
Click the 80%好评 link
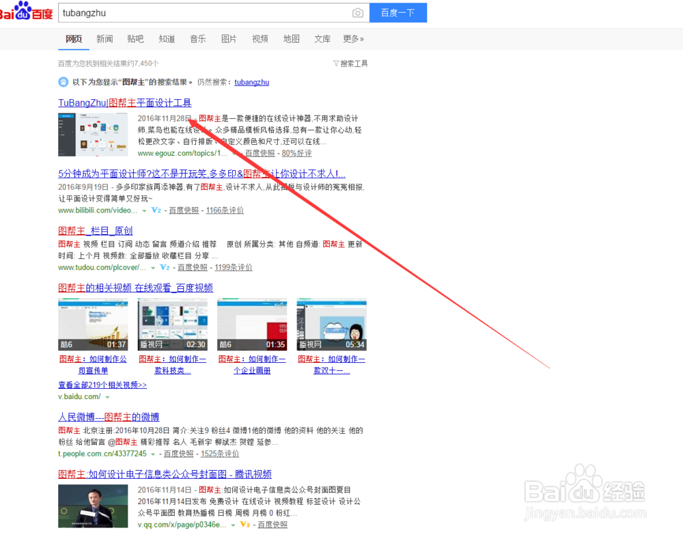click(x=296, y=154)
